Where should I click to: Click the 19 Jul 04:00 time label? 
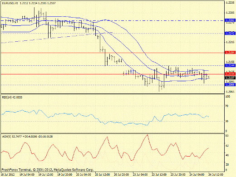click(27, 175)
